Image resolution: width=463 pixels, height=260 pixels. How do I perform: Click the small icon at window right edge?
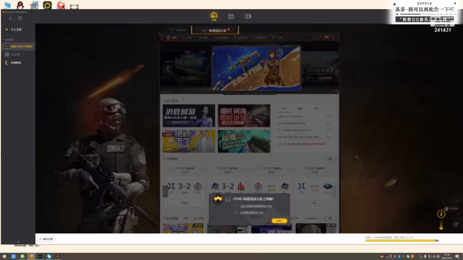(x=455, y=224)
